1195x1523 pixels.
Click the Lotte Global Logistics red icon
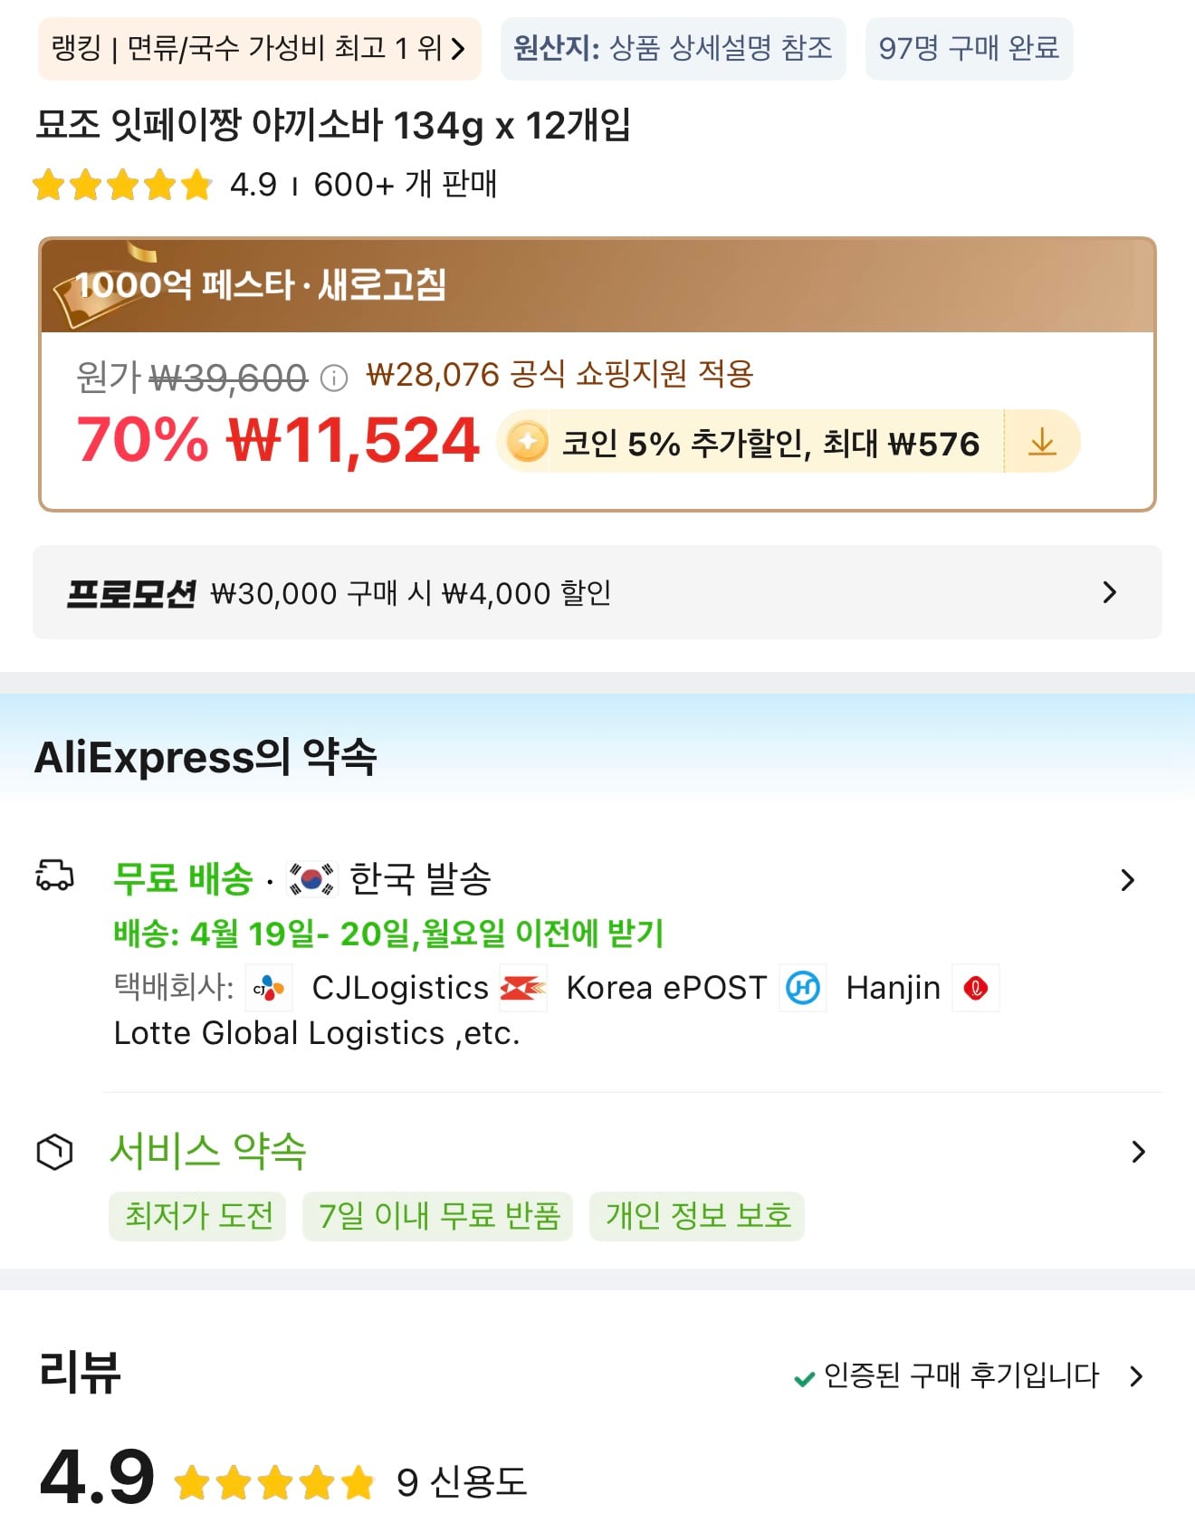976,988
